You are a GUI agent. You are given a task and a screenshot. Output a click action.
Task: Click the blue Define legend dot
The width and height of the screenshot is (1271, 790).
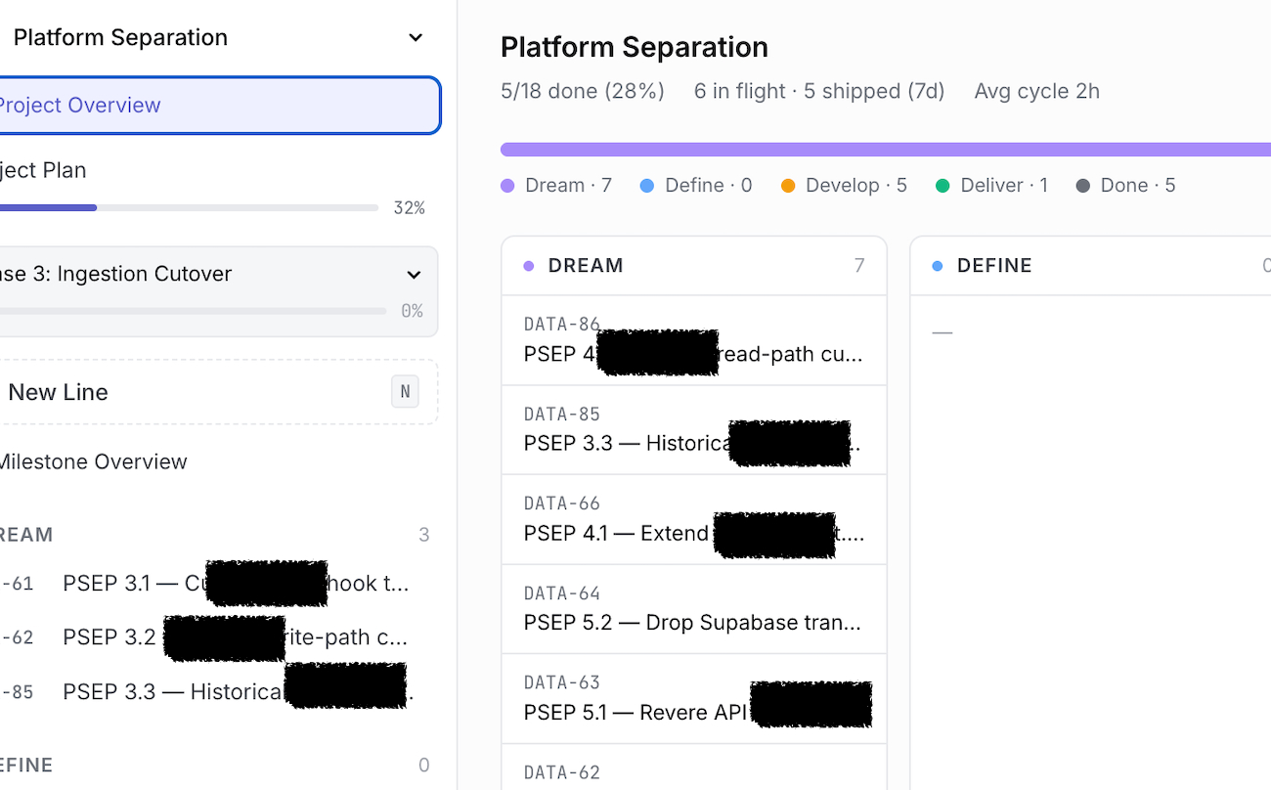[647, 186]
